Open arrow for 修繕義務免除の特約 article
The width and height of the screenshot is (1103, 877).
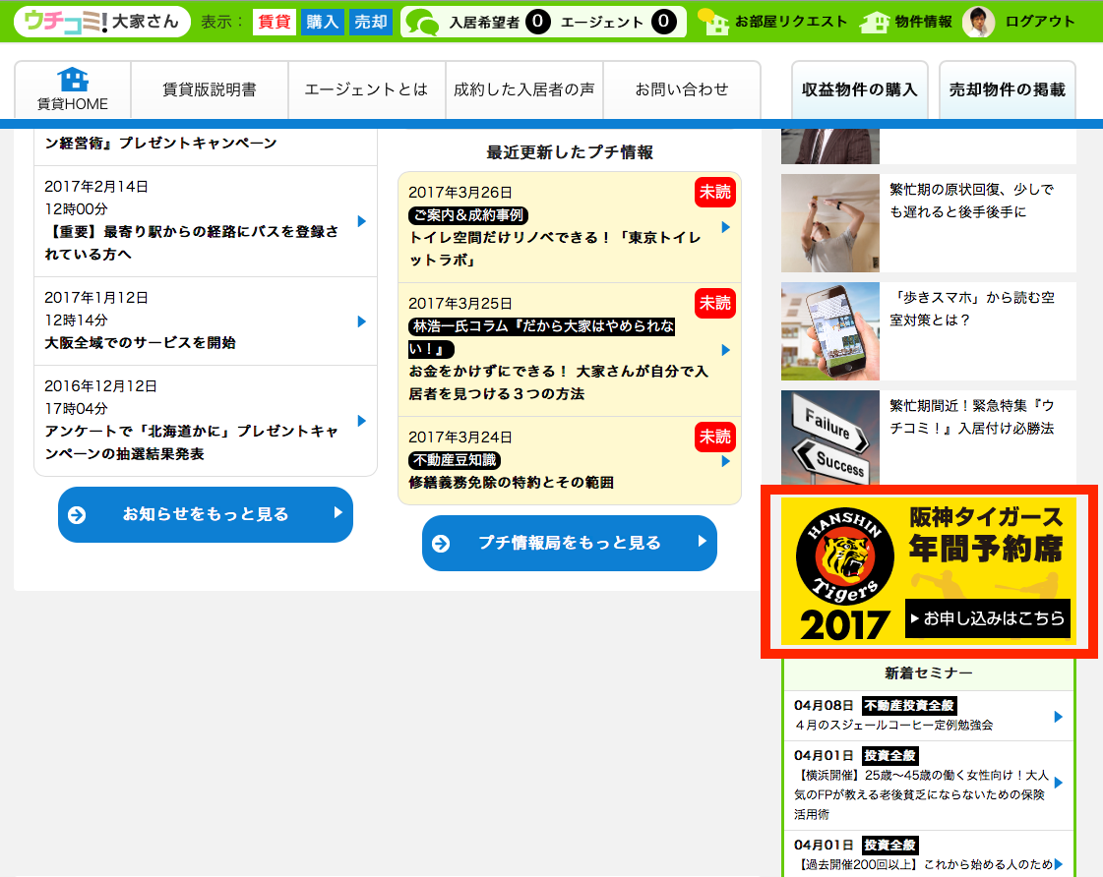click(726, 461)
